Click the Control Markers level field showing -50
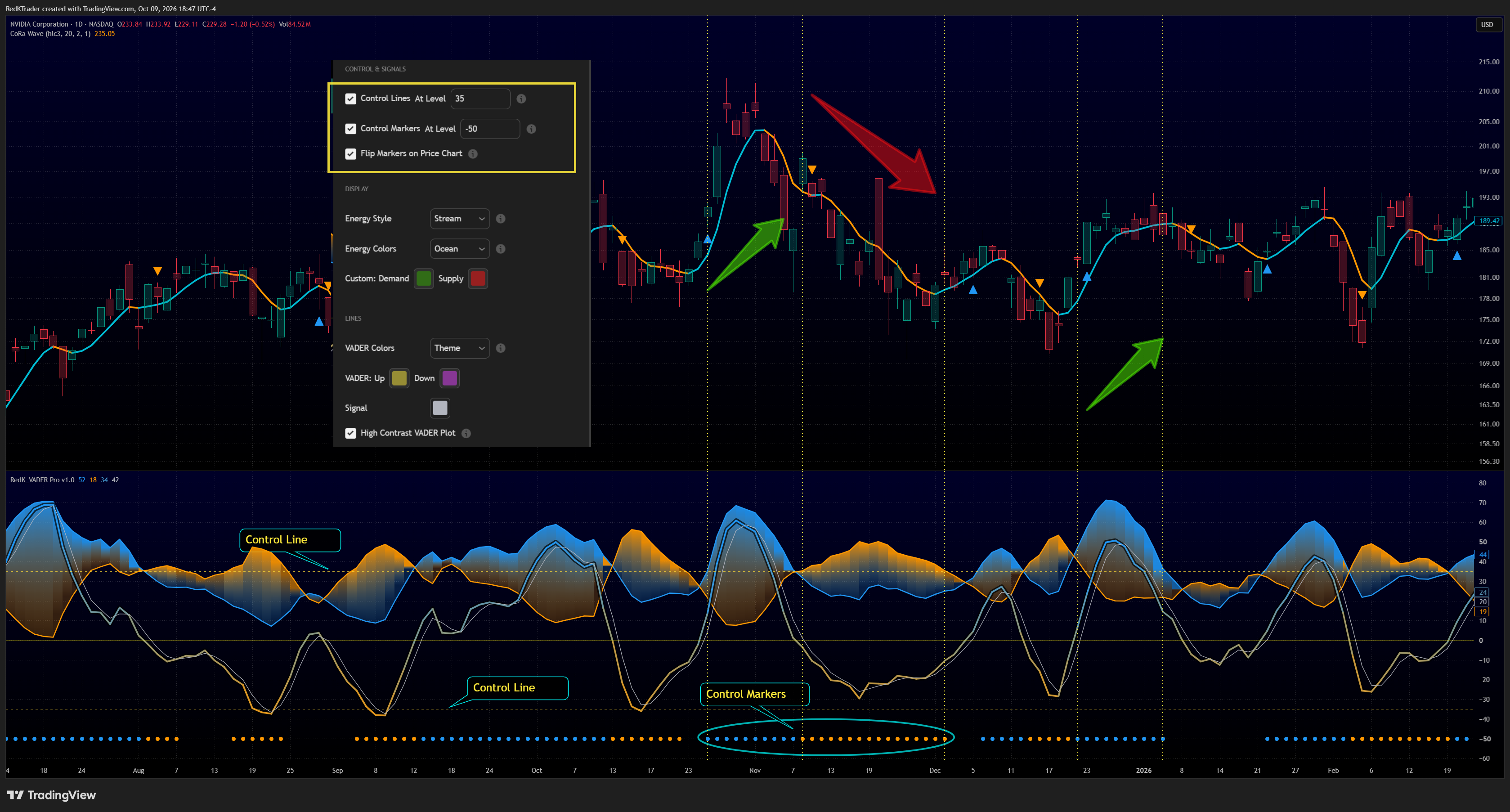 (x=490, y=128)
